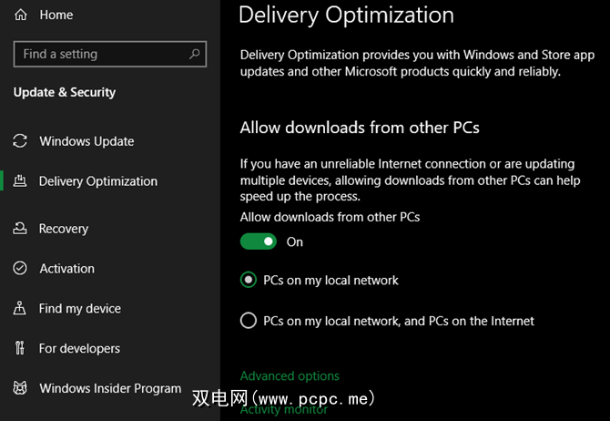The image size is (610, 421).
Task: Turn off Allow downloads from other PCs
Action: tap(259, 241)
